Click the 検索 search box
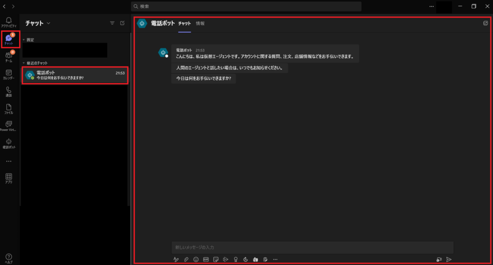Image resolution: width=493 pixels, height=265 pixels. pos(246,6)
